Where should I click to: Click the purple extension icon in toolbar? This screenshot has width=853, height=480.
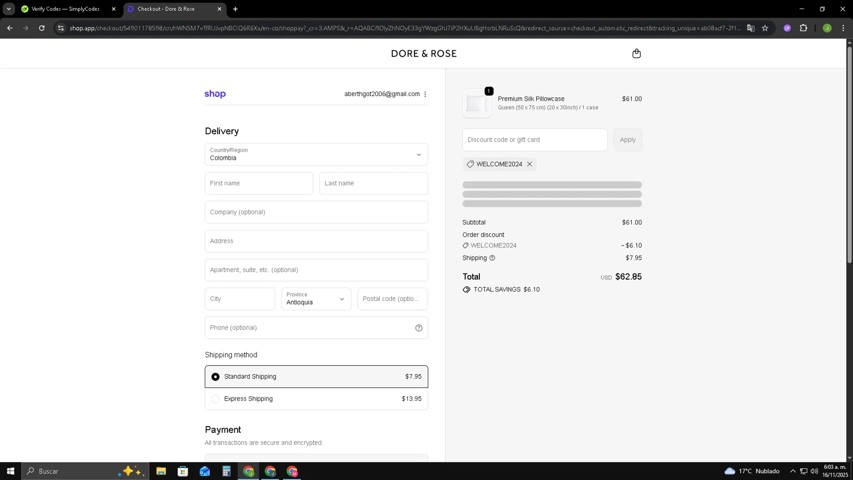click(x=787, y=28)
